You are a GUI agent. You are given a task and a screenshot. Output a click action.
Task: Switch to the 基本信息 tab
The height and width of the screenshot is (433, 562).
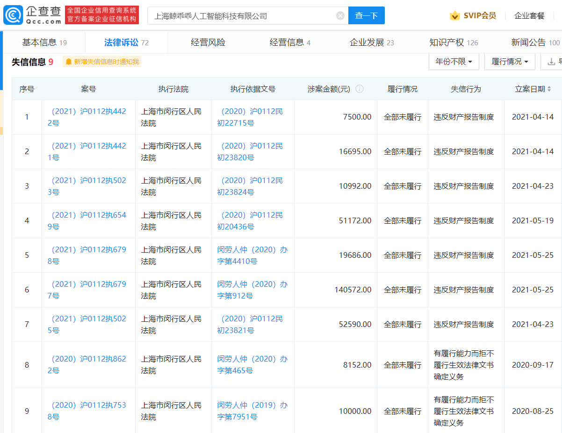(x=44, y=43)
